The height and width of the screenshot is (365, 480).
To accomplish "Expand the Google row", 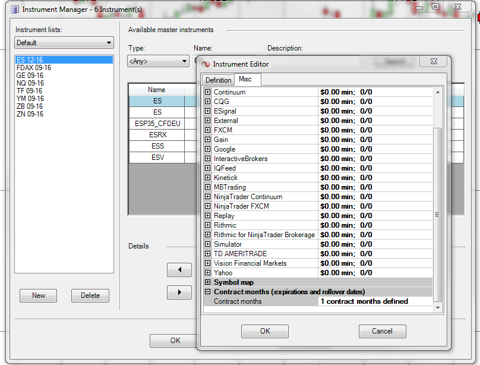I will 207,149.
